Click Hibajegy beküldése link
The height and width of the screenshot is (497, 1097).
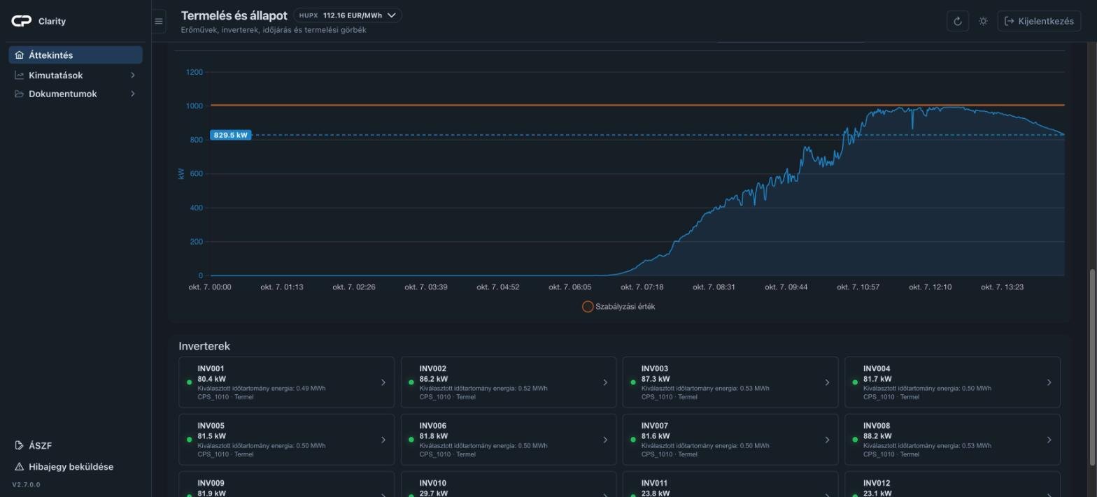71,466
